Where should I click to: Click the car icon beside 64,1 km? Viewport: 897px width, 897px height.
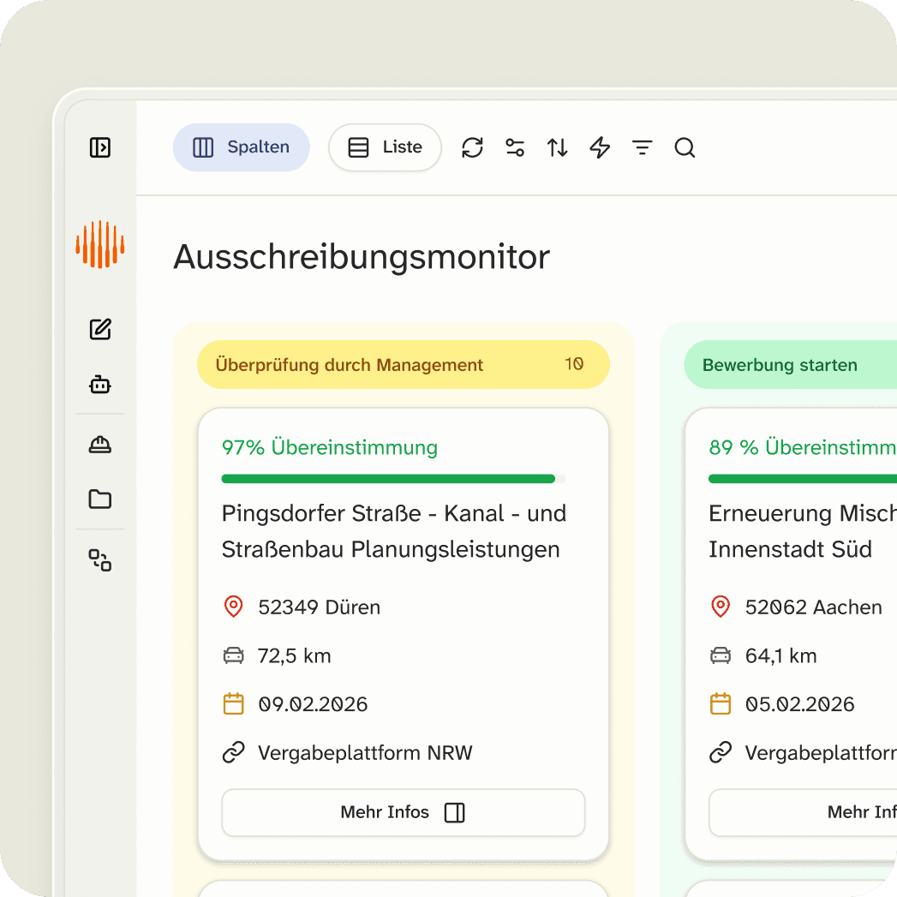[x=721, y=655]
